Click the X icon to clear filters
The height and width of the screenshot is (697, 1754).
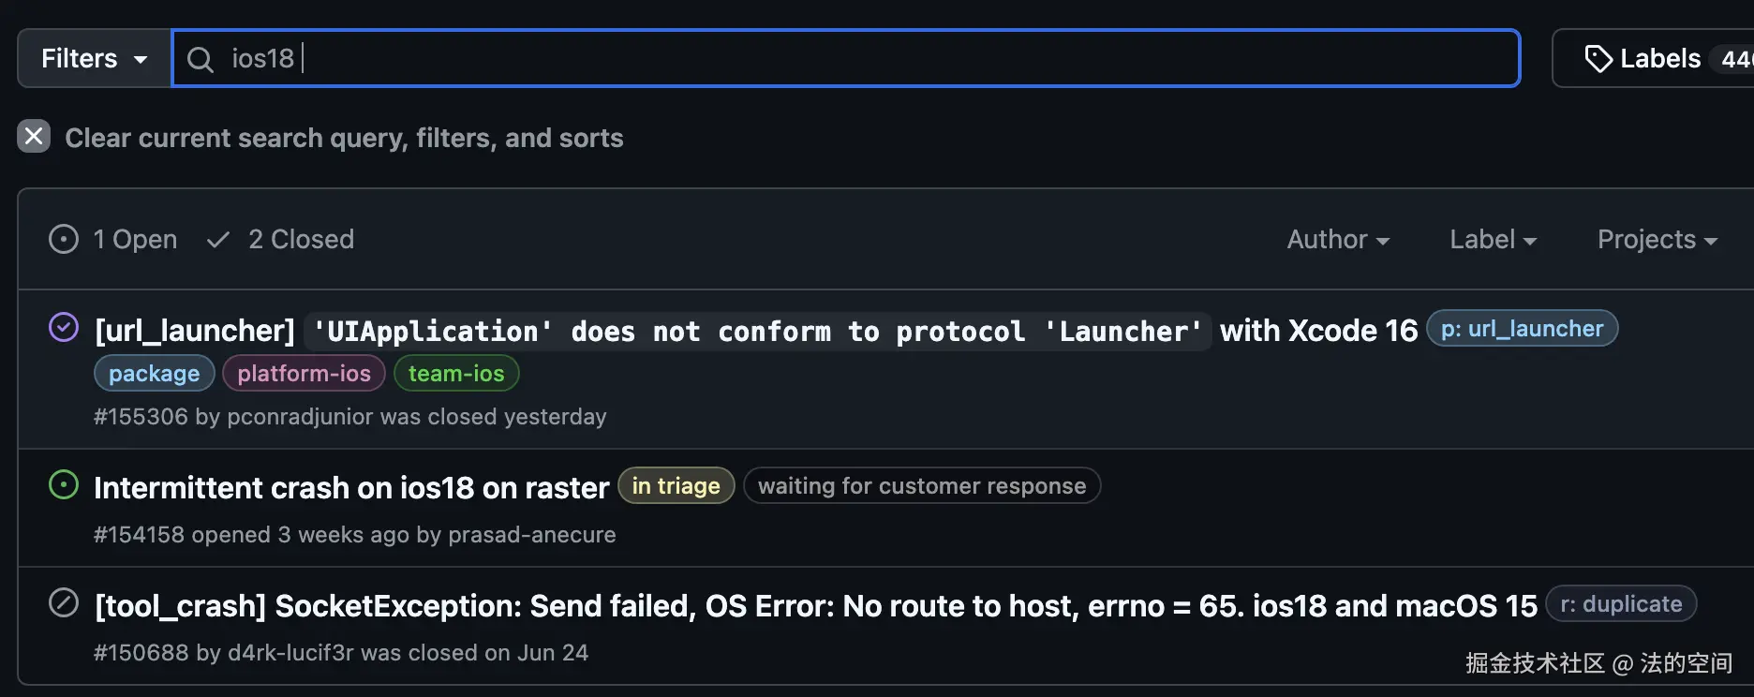(x=34, y=137)
